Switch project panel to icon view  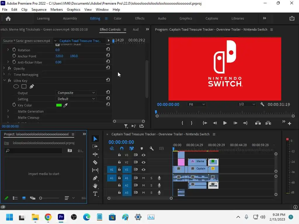point(24,198)
